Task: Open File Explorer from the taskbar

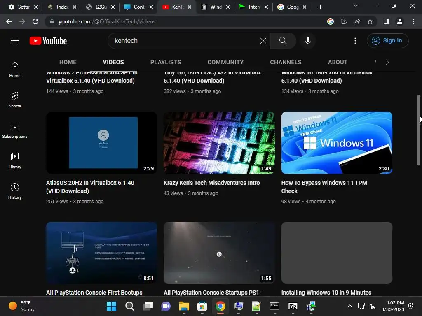Action: pyautogui.click(x=184, y=306)
